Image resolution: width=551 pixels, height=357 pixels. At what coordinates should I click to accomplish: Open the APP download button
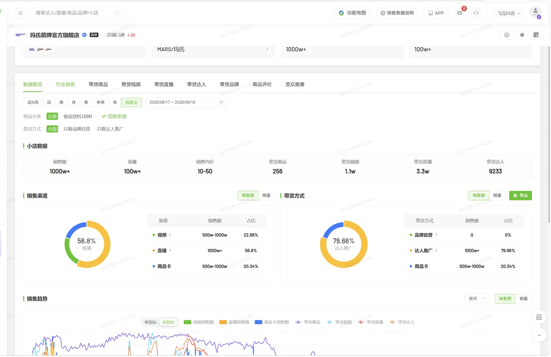pyautogui.click(x=436, y=13)
